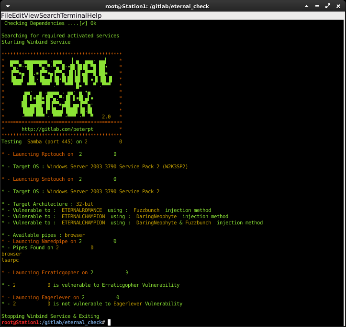Viewport: 346px width, 327px height.
Task: Open the Terminal menu
Action: click(73, 15)
